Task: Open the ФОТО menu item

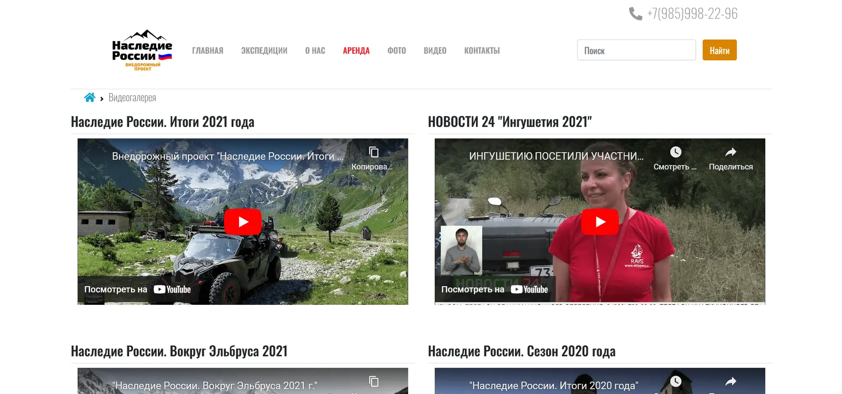Action: tap(397, 51)
